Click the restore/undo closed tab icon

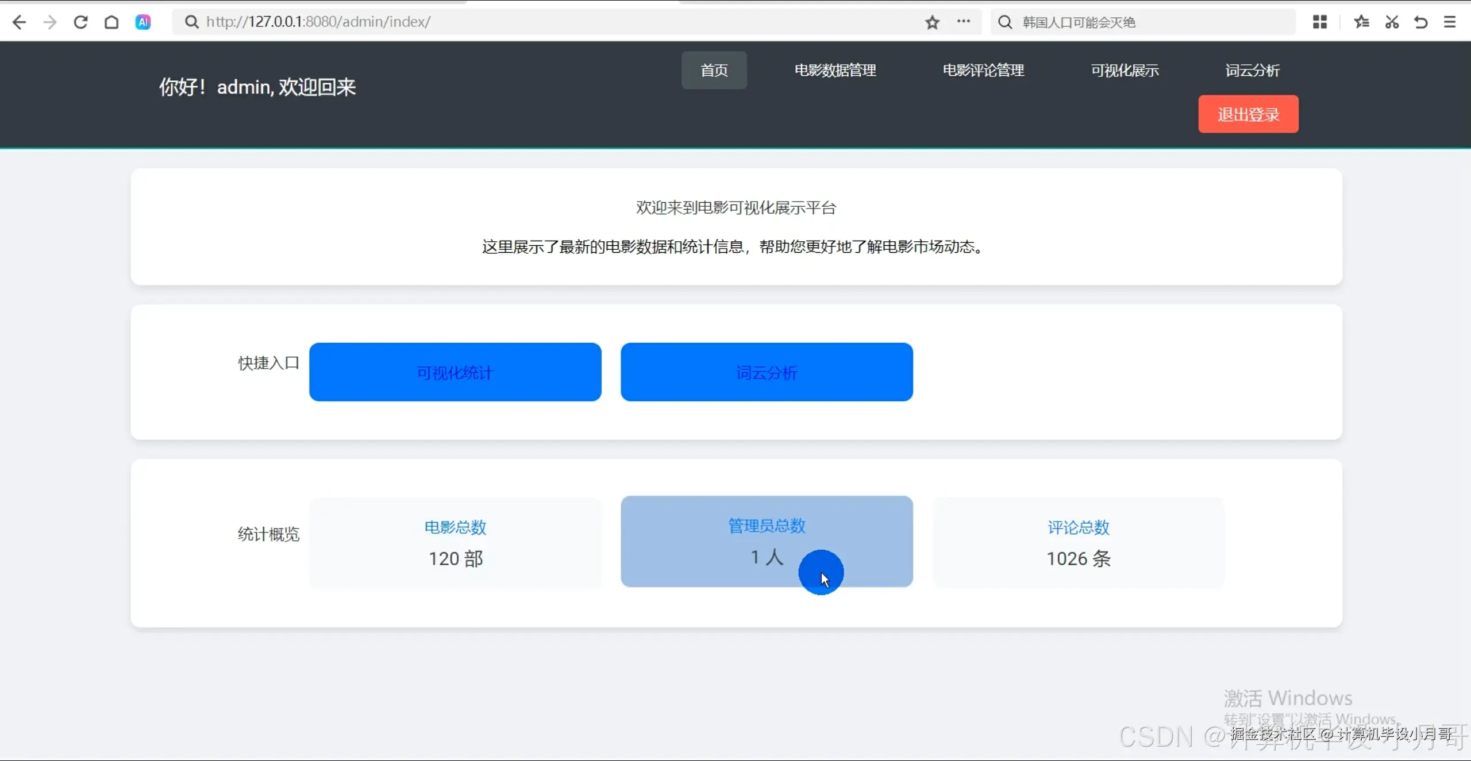(x=1421, y=22)
